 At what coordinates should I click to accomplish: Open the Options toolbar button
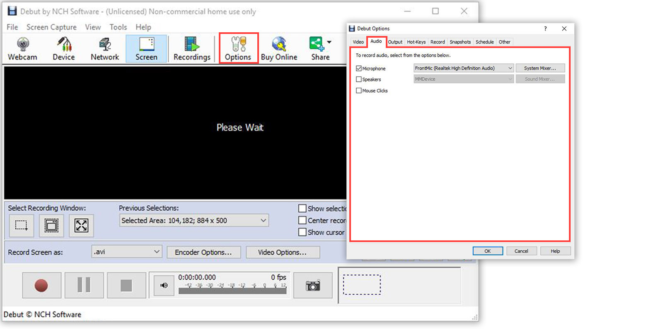click(x=238, y=49)
